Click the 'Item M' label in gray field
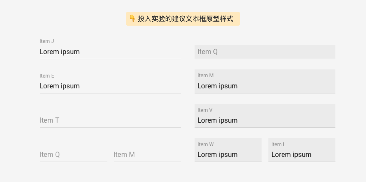This screenshot has width=366, height=182. click(205, 76)
